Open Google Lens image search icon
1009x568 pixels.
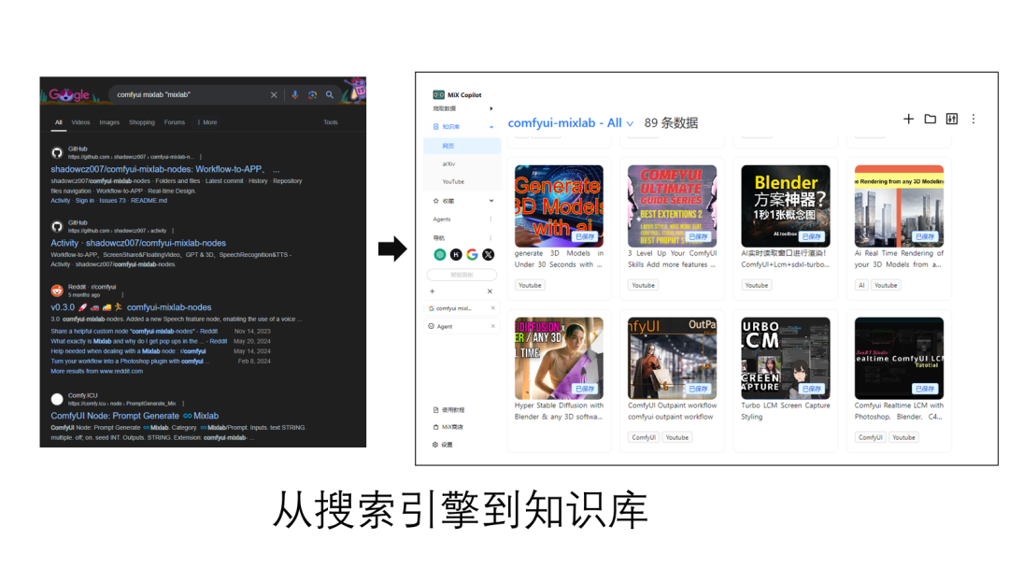coord(312,94)
